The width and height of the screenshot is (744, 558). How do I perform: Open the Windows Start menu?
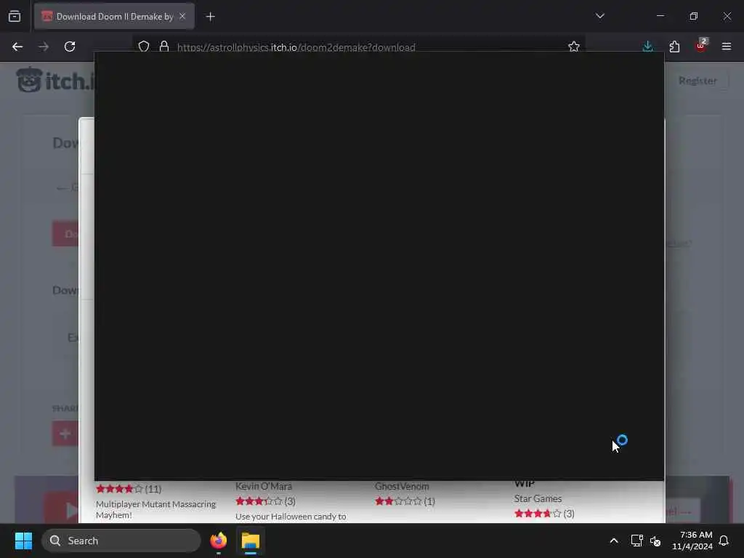(x=24, y=541)
